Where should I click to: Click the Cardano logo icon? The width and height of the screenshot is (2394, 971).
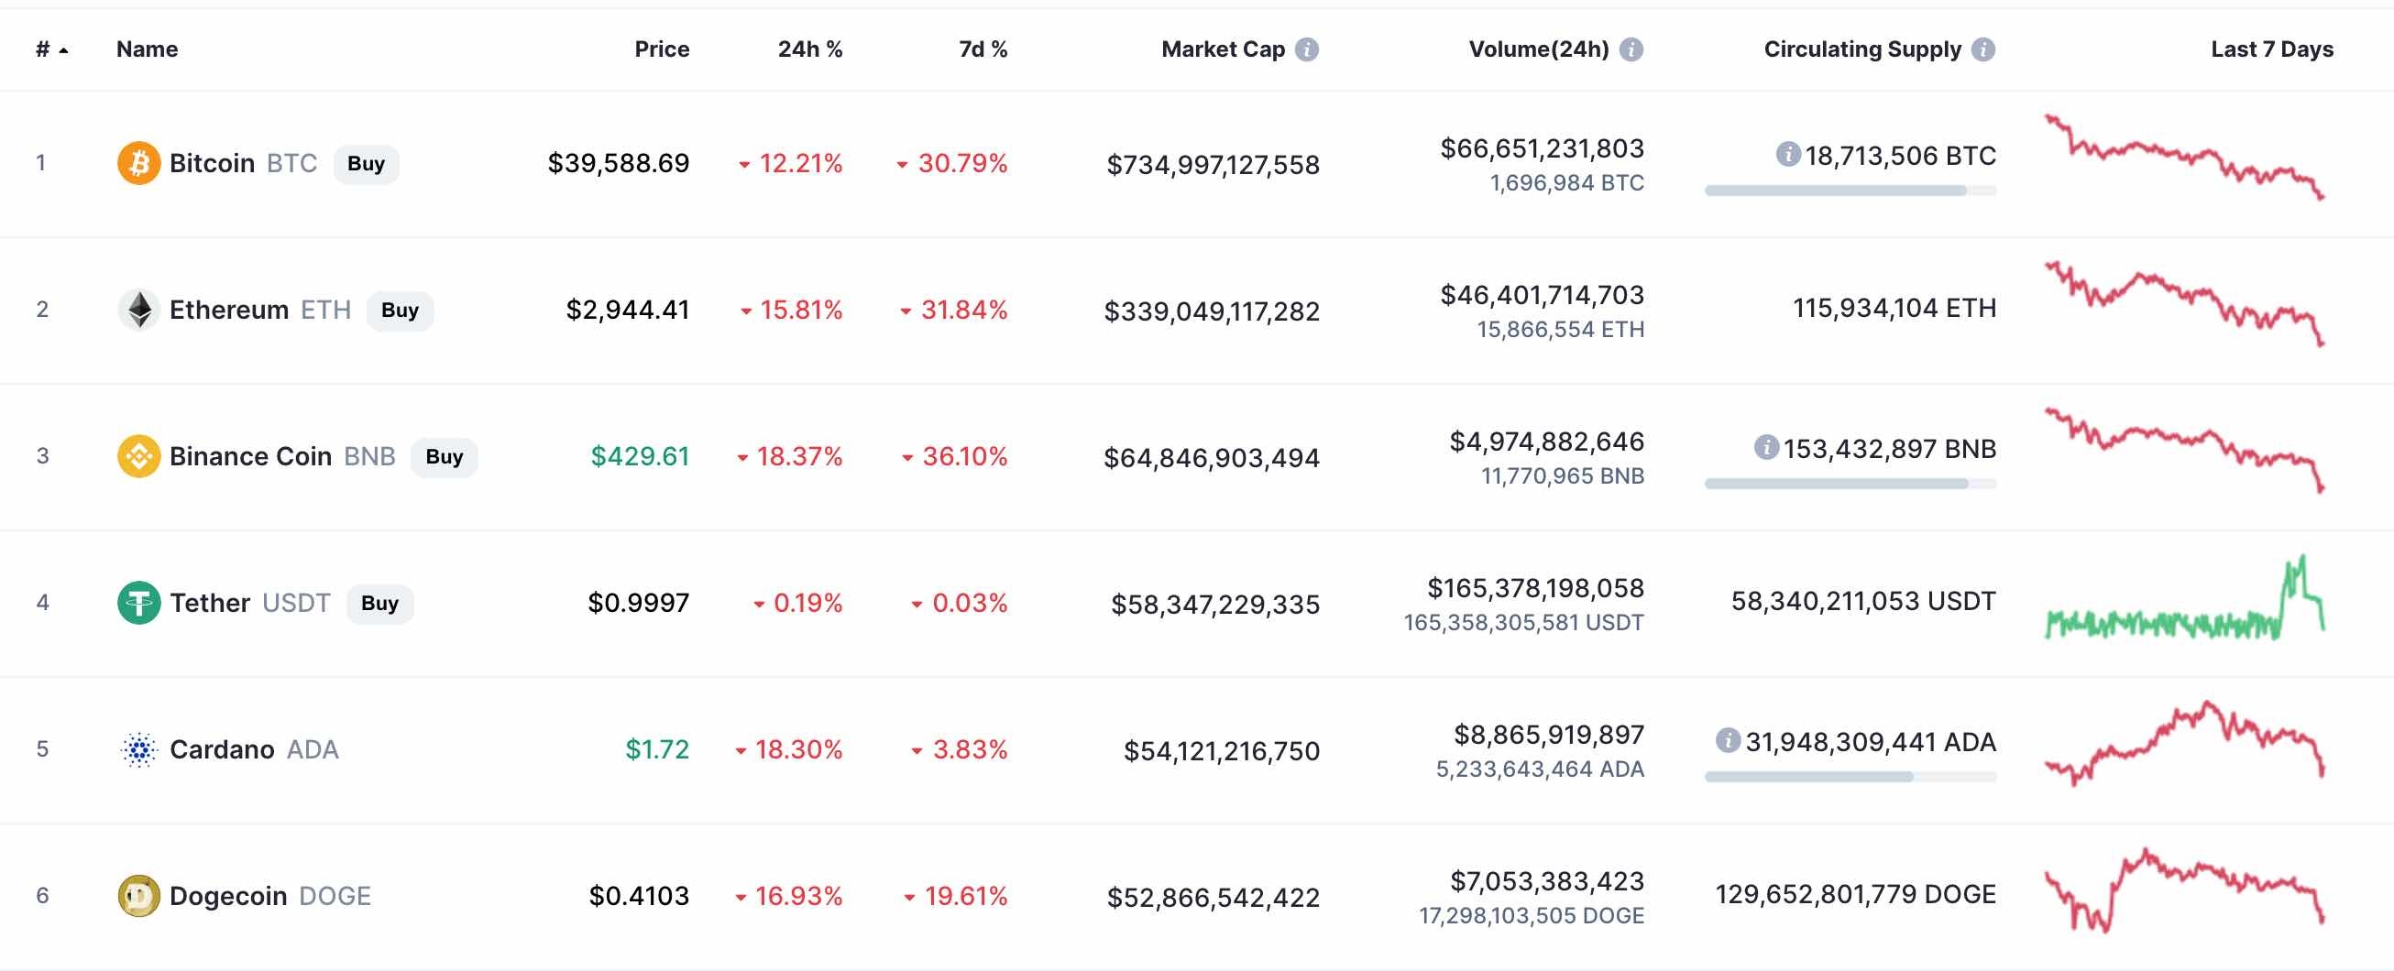click(x=138, y=749)
